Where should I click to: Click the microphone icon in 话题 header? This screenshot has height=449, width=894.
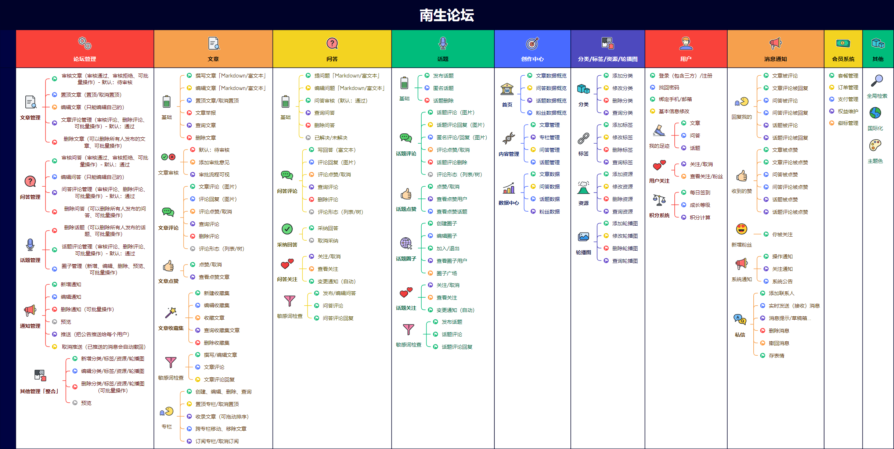[x=443, y=43]
